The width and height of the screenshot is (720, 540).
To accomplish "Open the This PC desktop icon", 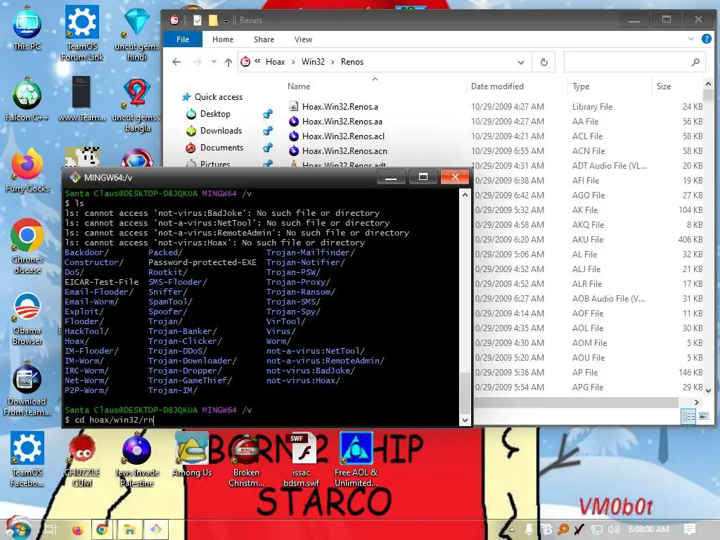I will coord(27,27).
